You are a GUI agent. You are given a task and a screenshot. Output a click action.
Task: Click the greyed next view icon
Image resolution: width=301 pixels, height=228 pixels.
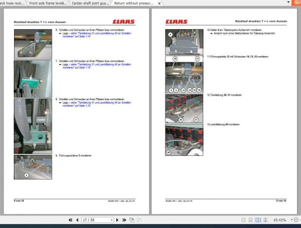[x=139, y=220]
